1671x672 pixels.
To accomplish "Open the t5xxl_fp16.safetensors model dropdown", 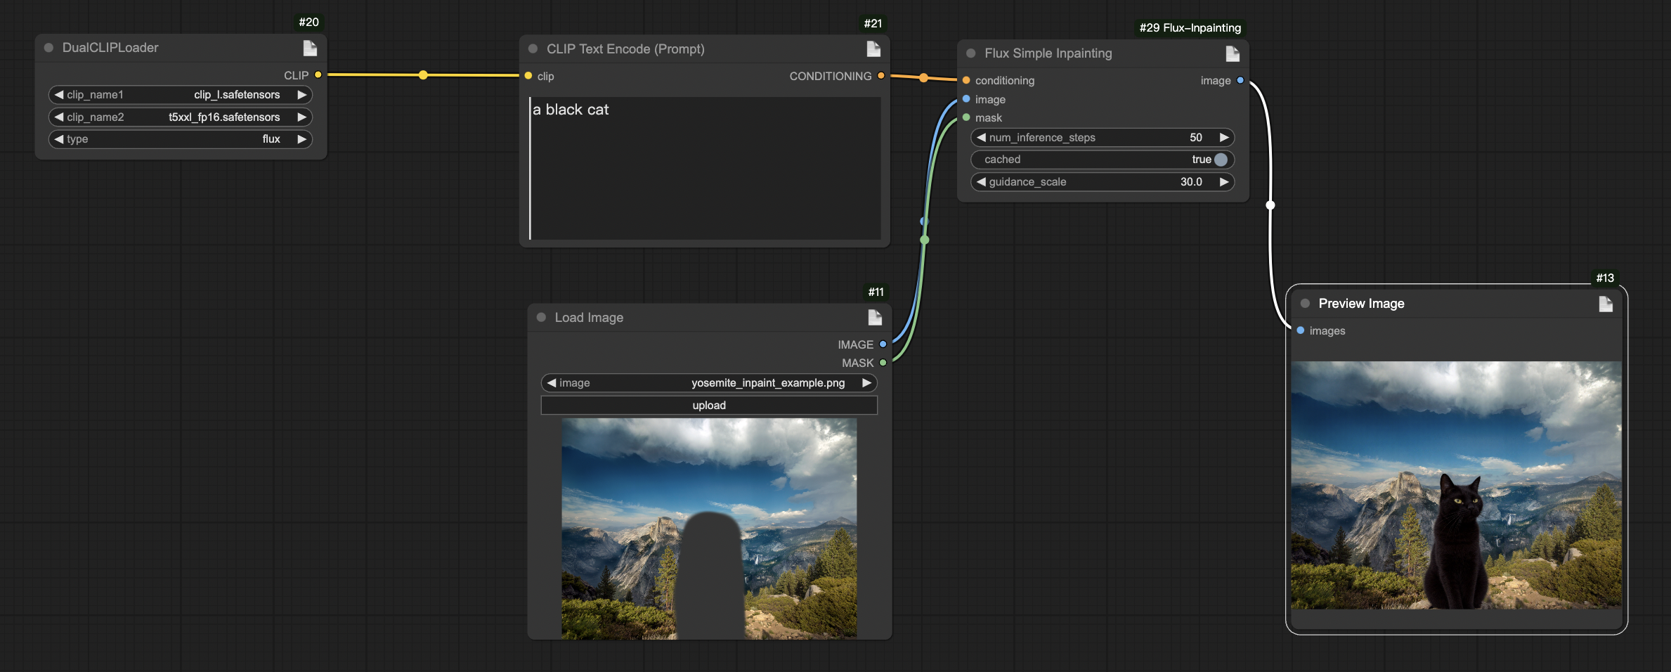I will click(181, 117).
